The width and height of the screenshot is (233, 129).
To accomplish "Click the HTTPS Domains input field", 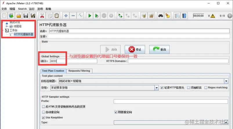I will pos(178,61).
